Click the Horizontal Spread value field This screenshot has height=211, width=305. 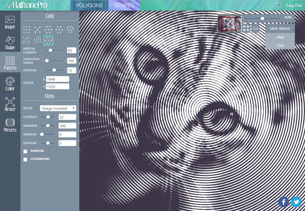pos(72,61)
